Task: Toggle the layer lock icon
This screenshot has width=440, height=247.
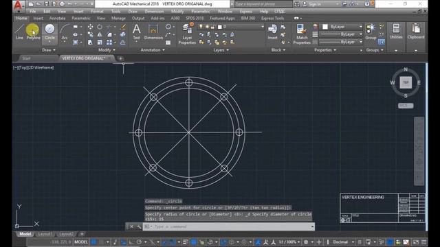Action: 213,27
